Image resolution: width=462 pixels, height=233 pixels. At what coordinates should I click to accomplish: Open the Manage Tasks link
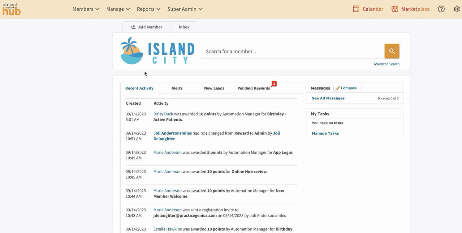(x=325, y=133)
